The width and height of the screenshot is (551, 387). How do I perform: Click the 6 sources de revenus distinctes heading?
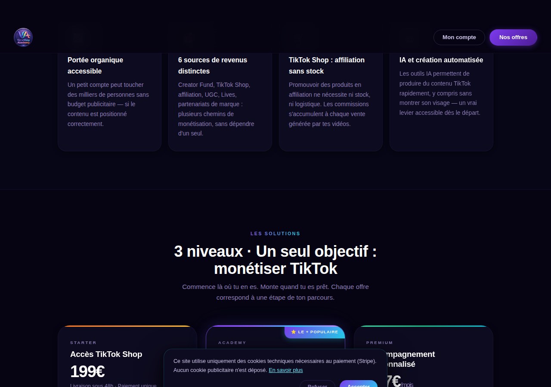213,65
